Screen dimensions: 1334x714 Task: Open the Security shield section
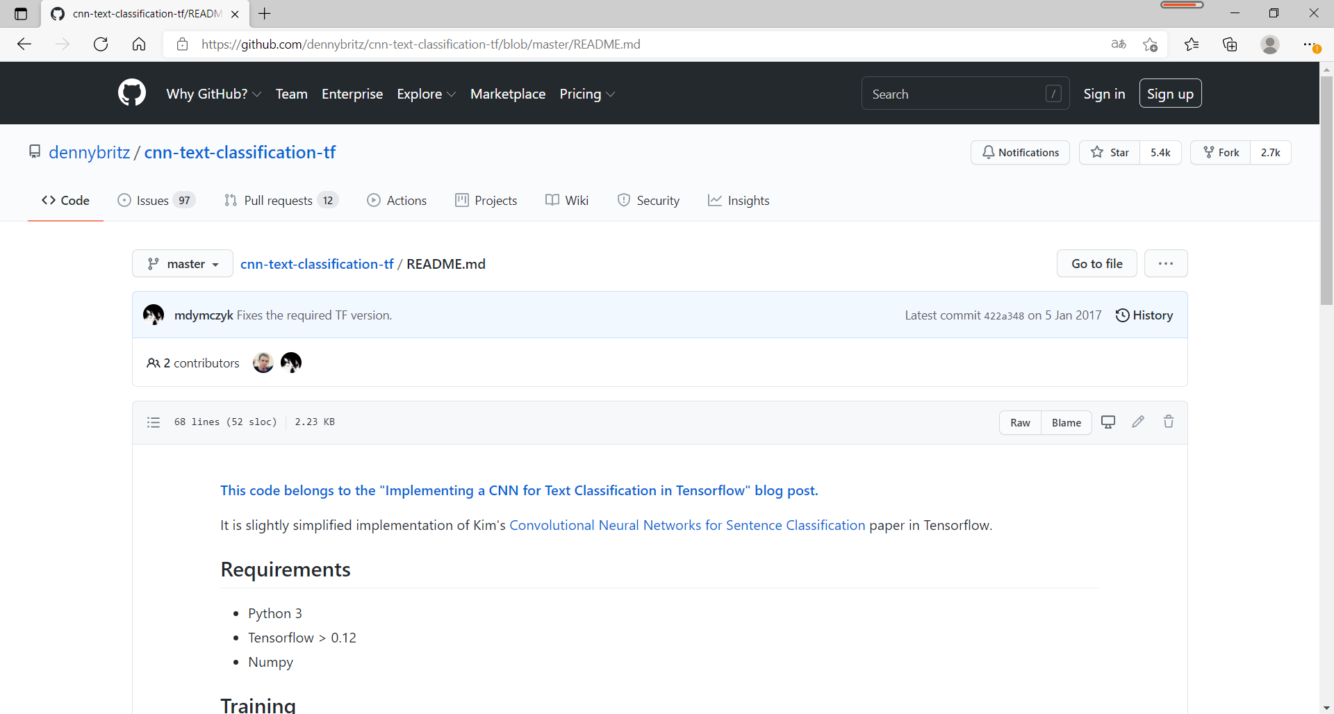tap(648, 200)
